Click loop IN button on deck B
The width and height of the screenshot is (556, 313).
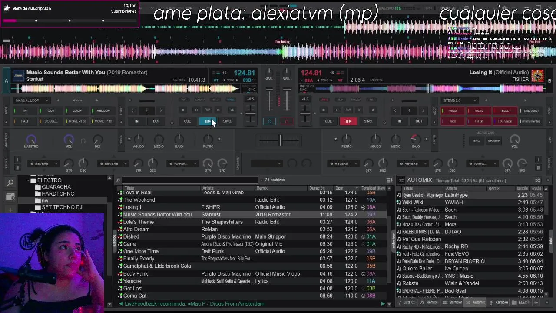pos(399,121)
